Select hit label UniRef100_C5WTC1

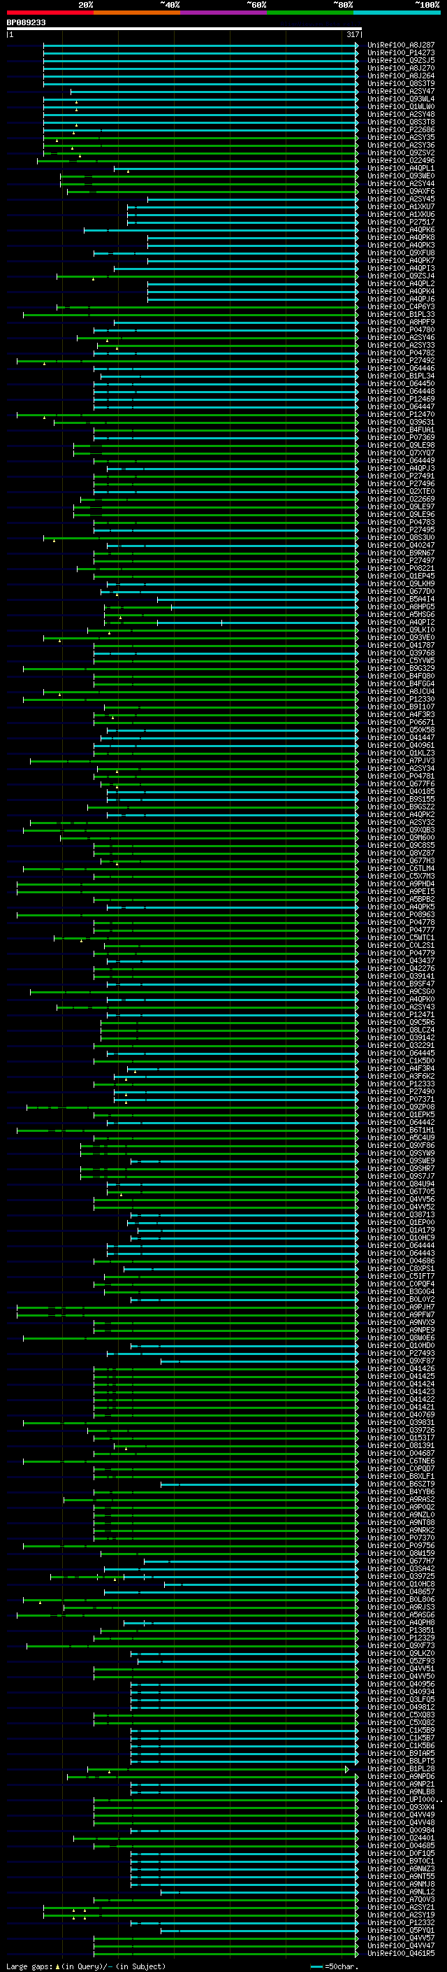[400, 938]
